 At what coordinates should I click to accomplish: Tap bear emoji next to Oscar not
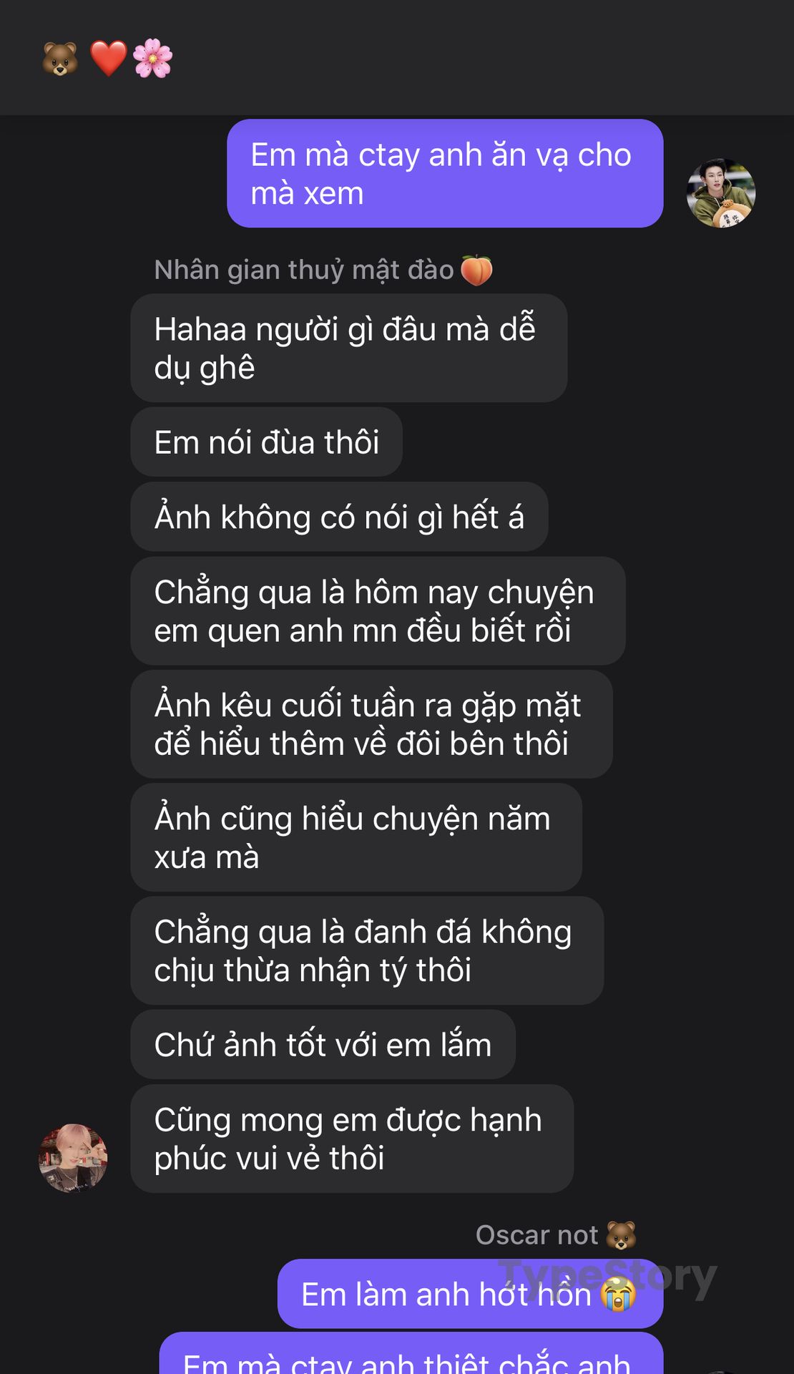point(621,1235)
